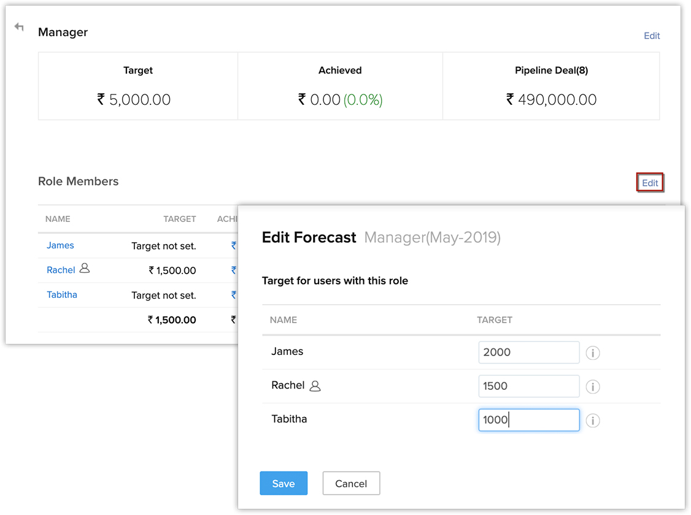The height and width of the screenshot is (515, 691).
Task: Focus Rachel's target input field
Action: coord(528,386)
